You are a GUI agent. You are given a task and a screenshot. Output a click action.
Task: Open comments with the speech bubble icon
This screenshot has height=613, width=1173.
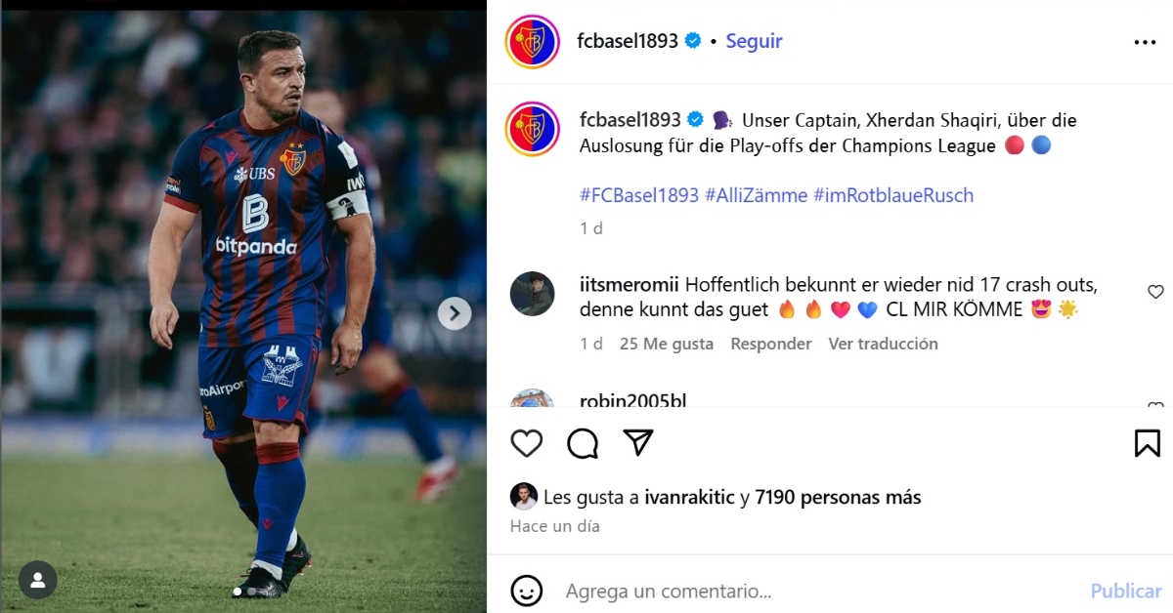pos(583,443)
